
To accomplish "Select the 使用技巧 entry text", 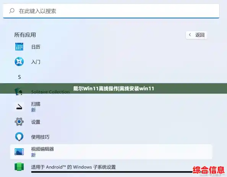I will [x=40, y=137].
